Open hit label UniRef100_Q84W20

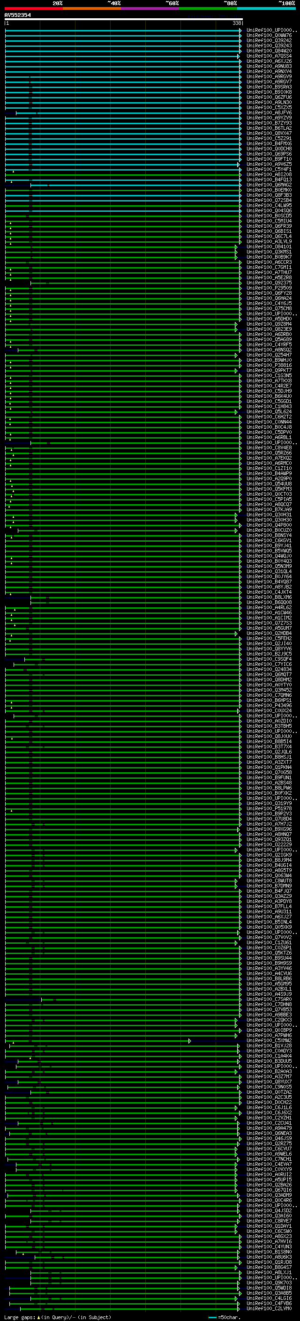(x=269, y=51)
